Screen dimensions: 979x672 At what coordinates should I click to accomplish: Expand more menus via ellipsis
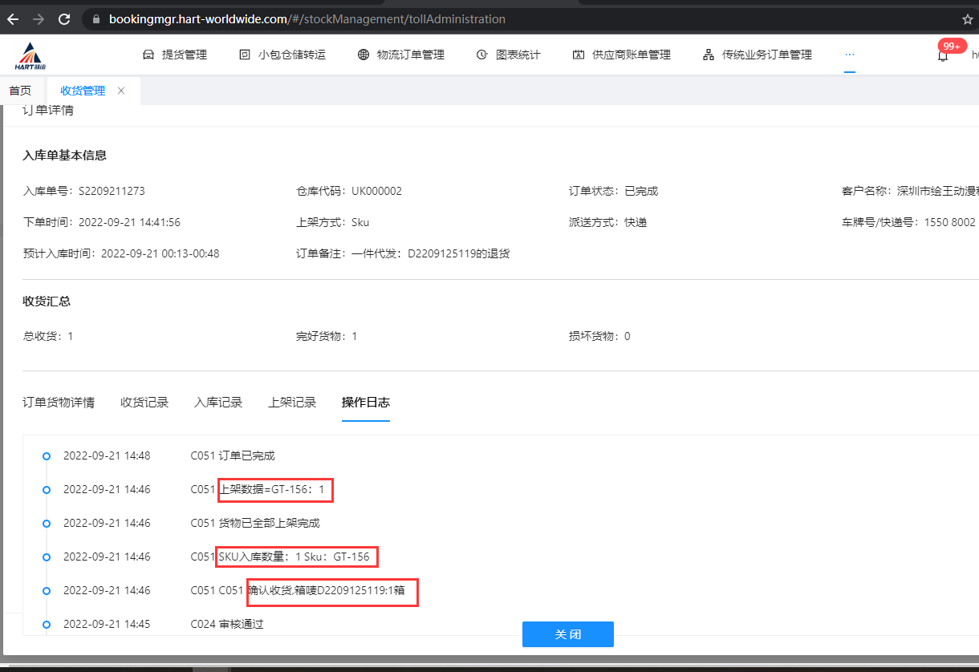(849, 55)
